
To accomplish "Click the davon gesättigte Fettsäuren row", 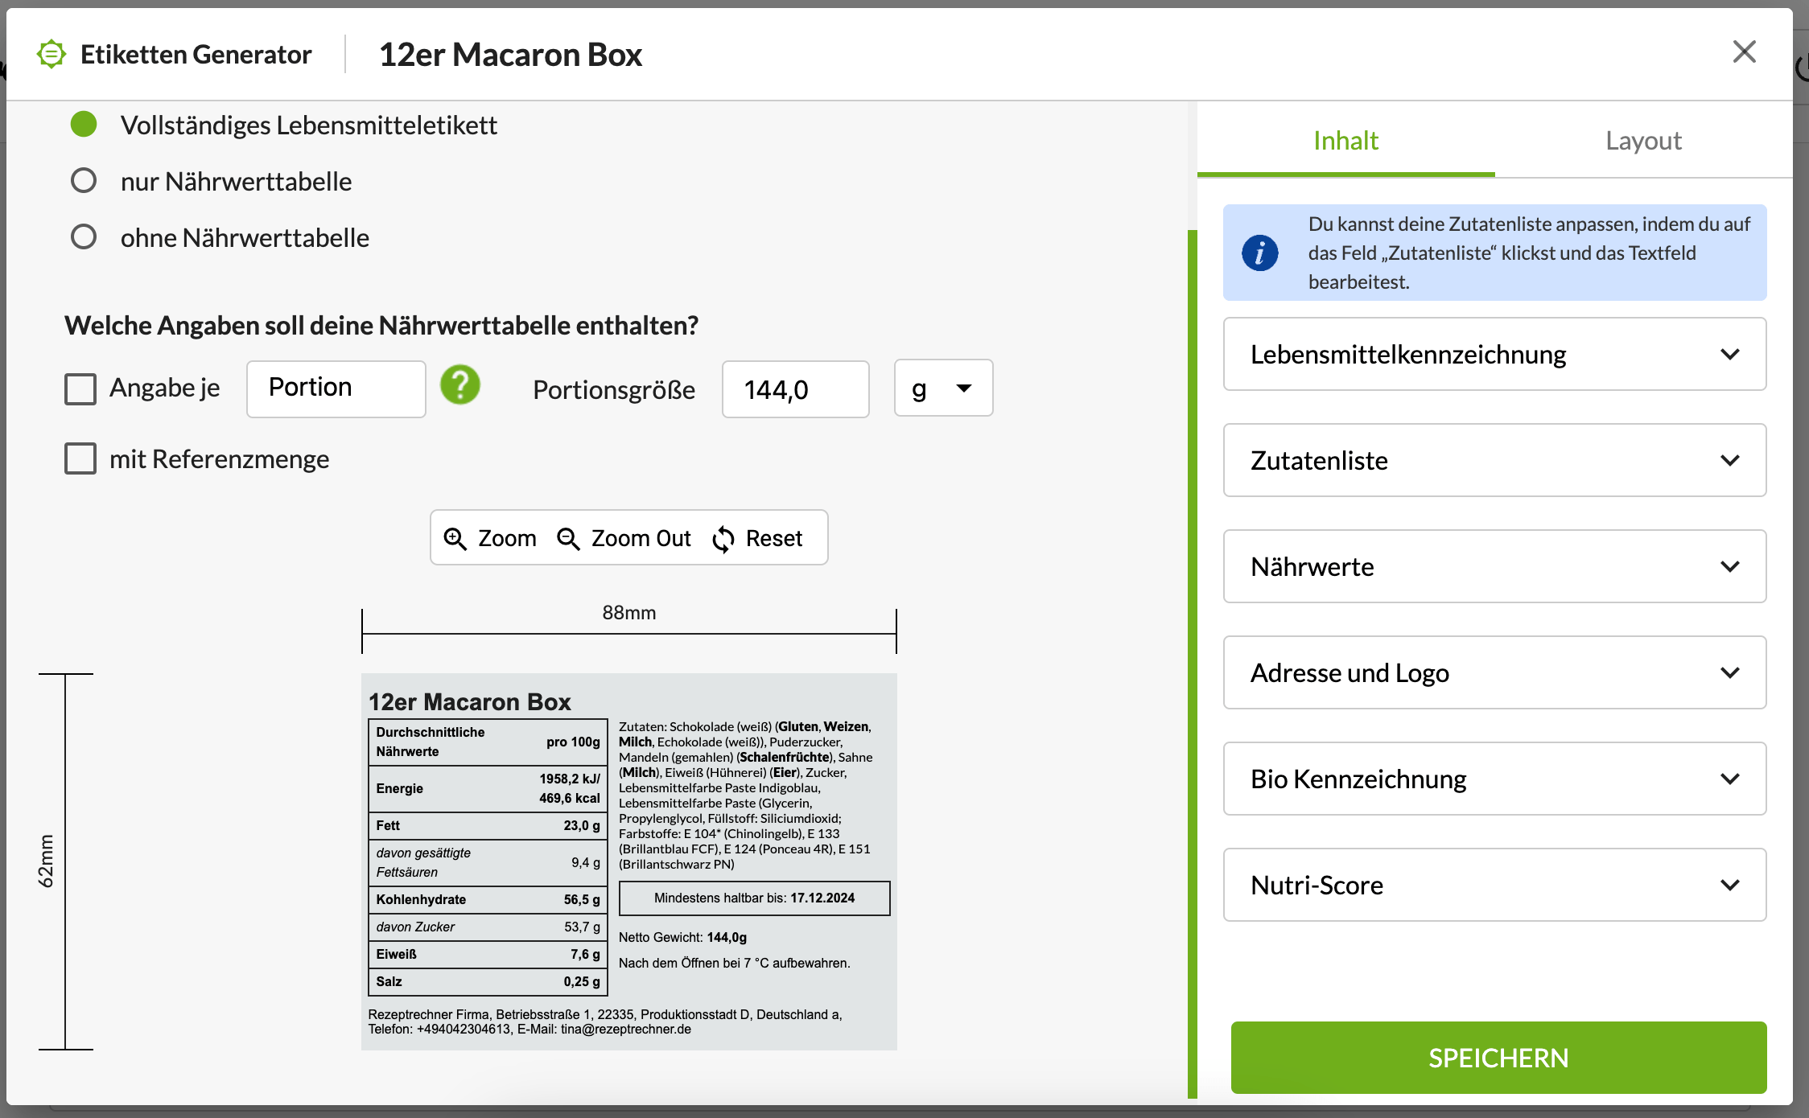I will [x=488, y=863].
